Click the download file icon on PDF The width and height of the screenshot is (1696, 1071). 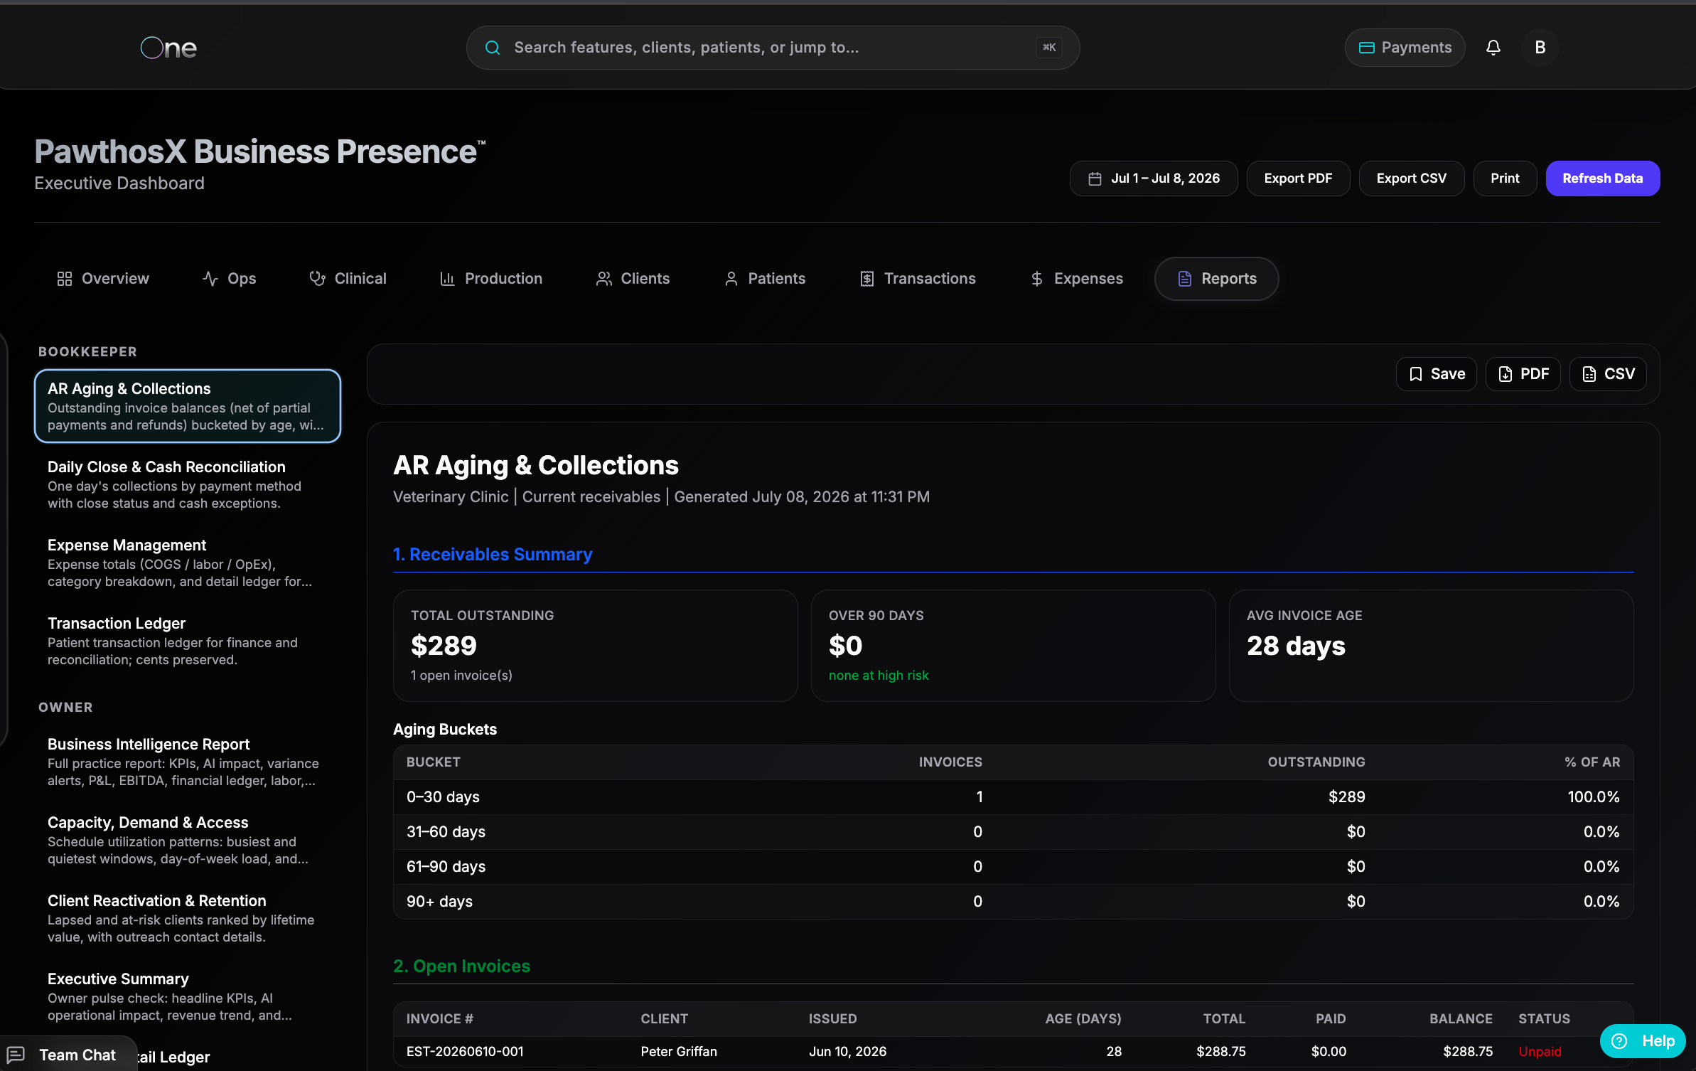coord(1506,374)
